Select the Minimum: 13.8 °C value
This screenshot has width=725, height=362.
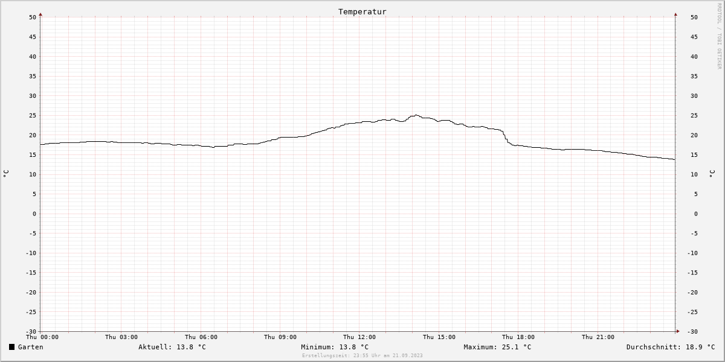point(335,347)
